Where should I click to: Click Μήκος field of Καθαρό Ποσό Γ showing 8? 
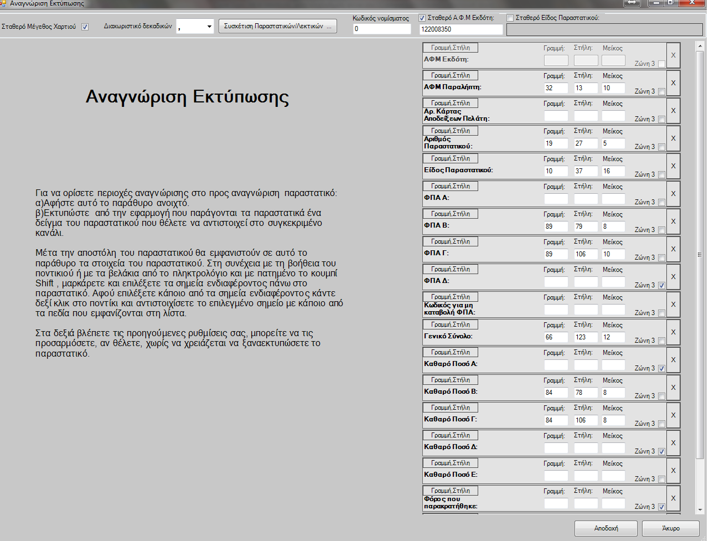click(613, 420)
